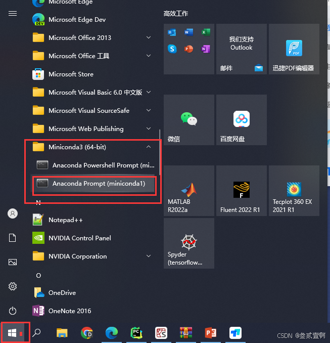Open the Start menu hamburger icon

pyautogui.click(x=13, y=14)
